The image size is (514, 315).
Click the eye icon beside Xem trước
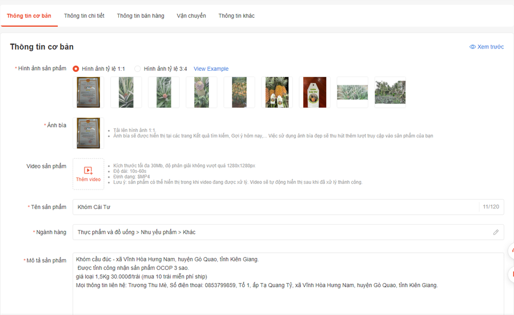(x=472, y=47)
